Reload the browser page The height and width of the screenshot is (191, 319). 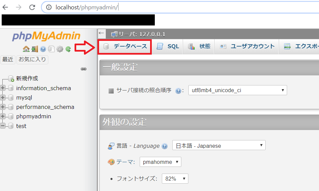click(x=32, y=7)
